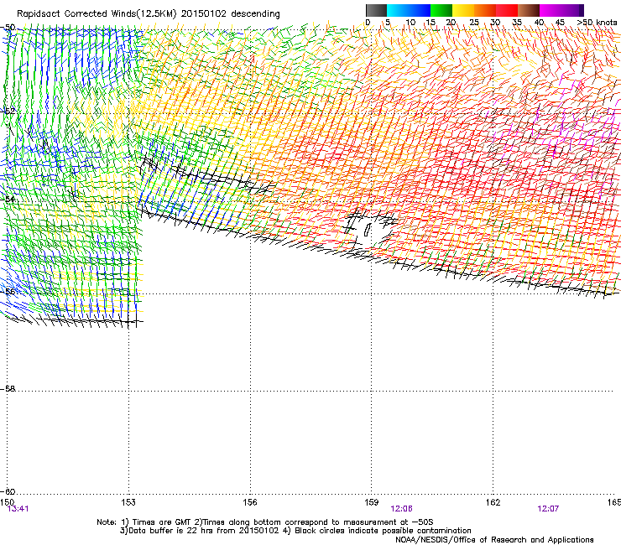Pick the brown 35–40 knots legend swatch
Image resolution: width=621 pixels, height=545 pixels.
(529, 10)
